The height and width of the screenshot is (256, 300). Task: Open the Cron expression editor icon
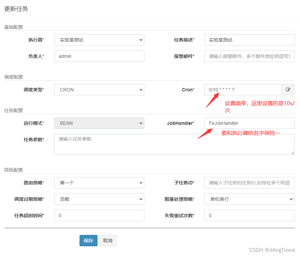[288, 90]
